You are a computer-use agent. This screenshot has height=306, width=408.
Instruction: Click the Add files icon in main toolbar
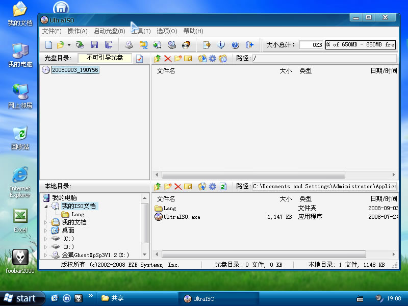coord(207,45)
